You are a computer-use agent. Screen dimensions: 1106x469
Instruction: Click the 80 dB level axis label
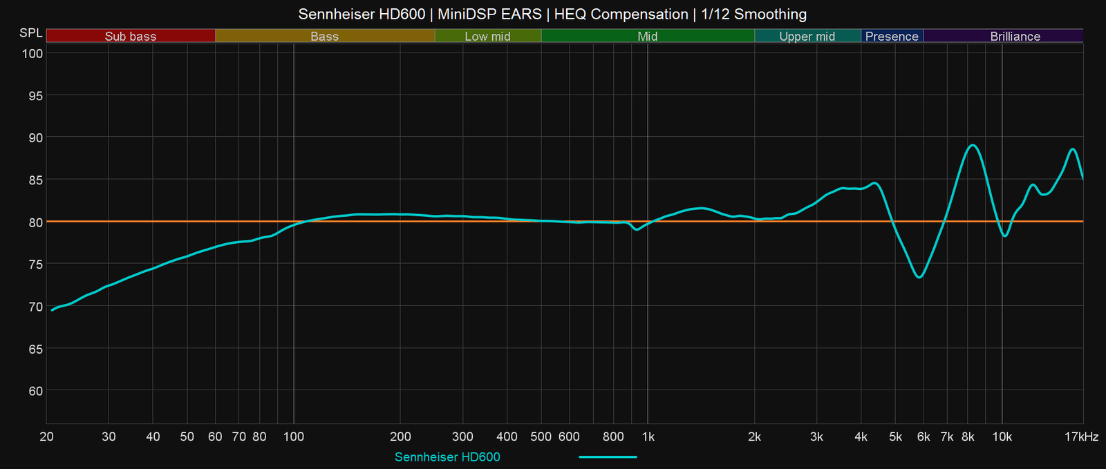coord(35,222)
